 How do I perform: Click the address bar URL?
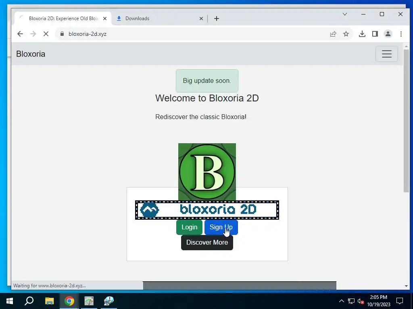click(88, 34)
